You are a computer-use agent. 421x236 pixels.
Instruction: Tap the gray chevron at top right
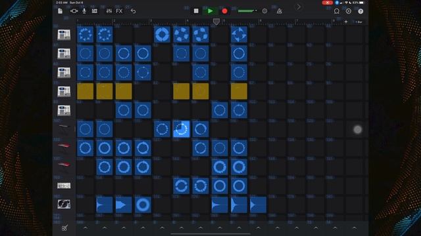click(x=299, y=7)
